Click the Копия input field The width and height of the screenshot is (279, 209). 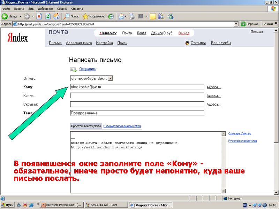[137, 95]
